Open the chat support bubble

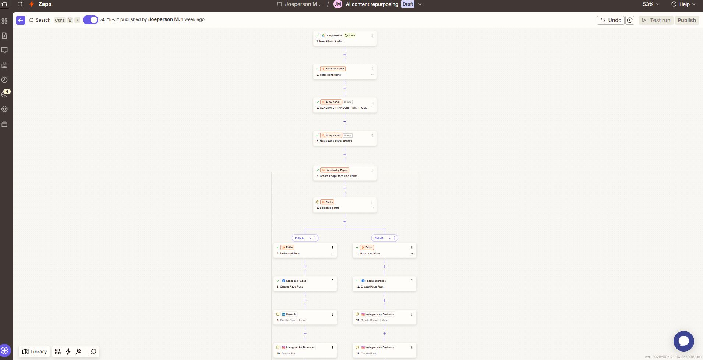point(683,341)
